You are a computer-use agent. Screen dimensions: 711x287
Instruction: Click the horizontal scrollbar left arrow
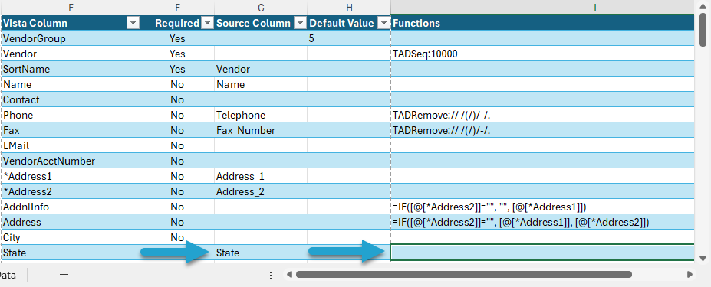point(289,274)
